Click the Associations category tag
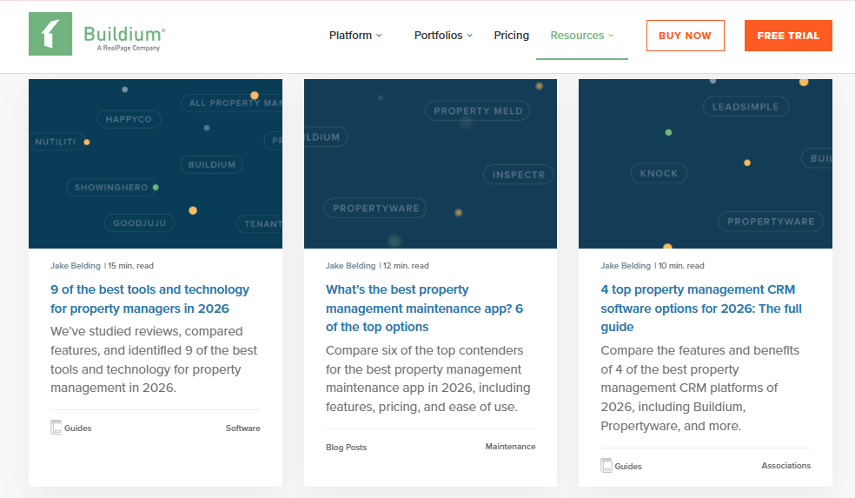Screen dimensions: 855x498 785,465
